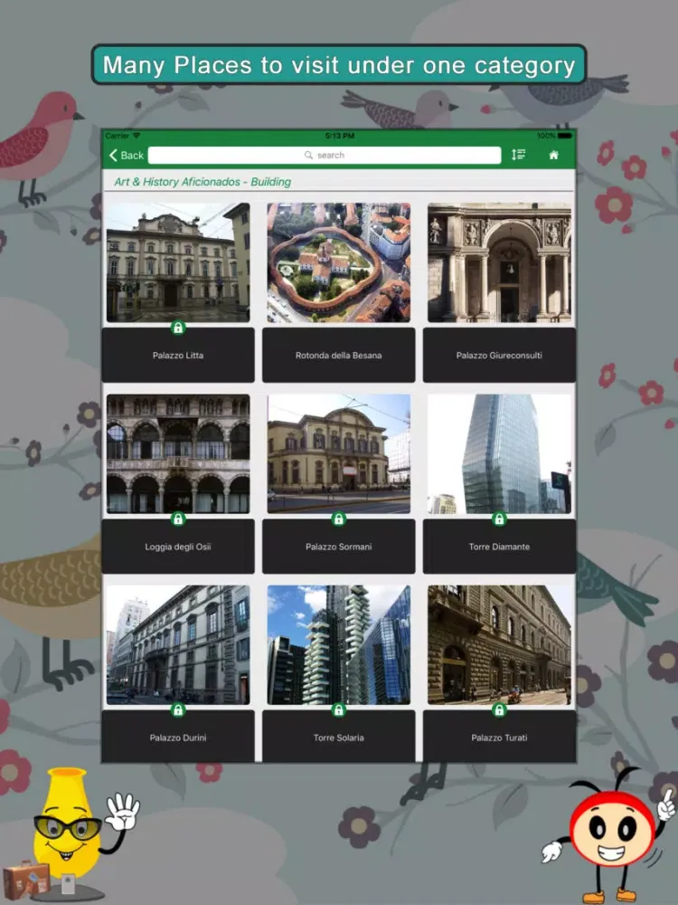The width and height of the screenshot is (678, 905).
Task: Open the Palazzo Litta photo
Action: 178,262
